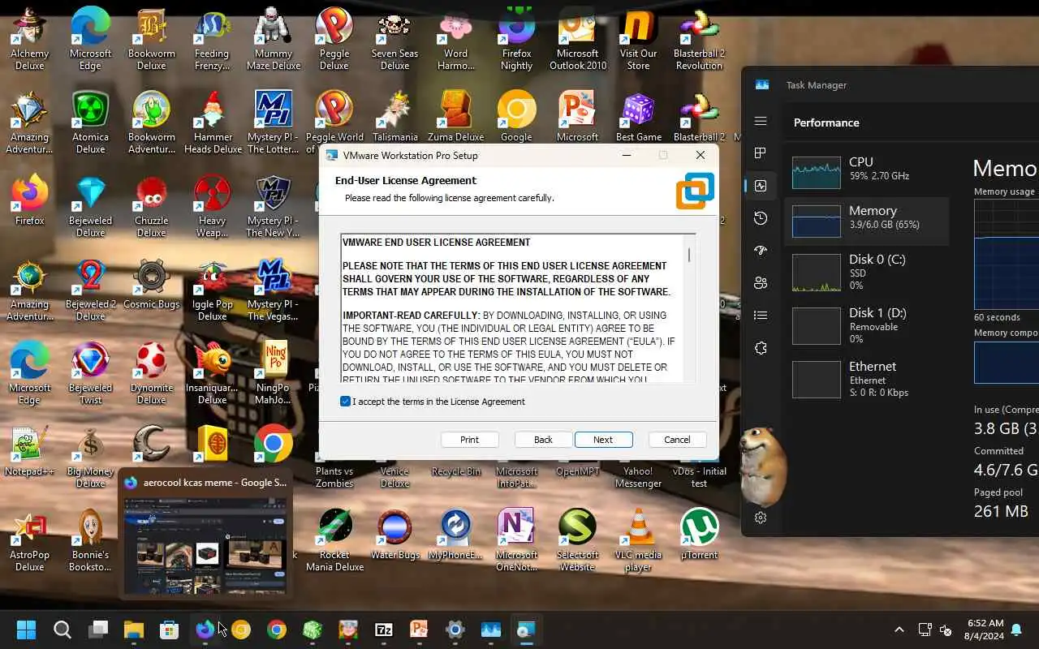Select Water Bugs desktop icon
The height and width of the screenshot is (649, 1039).
[x=394, y=534]
